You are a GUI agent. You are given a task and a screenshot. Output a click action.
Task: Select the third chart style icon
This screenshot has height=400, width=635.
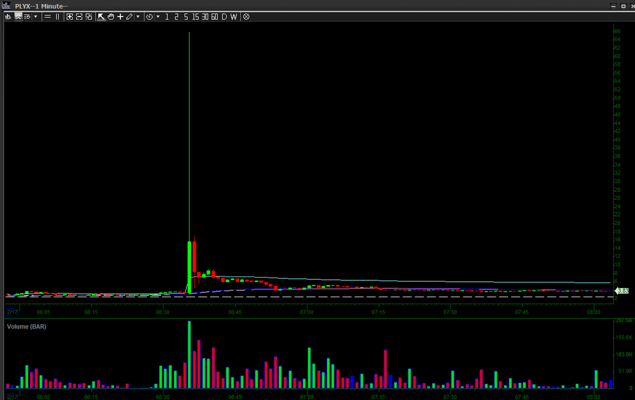(x=26, y=16)
